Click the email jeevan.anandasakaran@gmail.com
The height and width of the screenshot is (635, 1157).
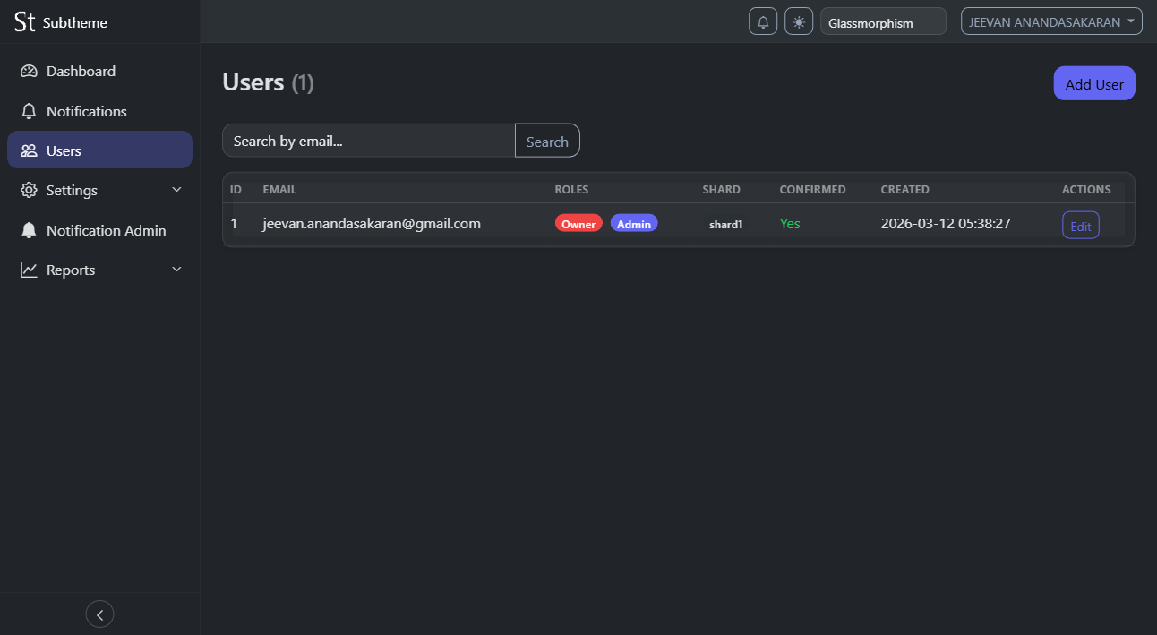click(x=372, y=223)
